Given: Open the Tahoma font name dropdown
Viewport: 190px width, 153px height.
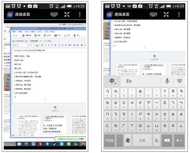Looking at the screenshot, I should point(21,45).
